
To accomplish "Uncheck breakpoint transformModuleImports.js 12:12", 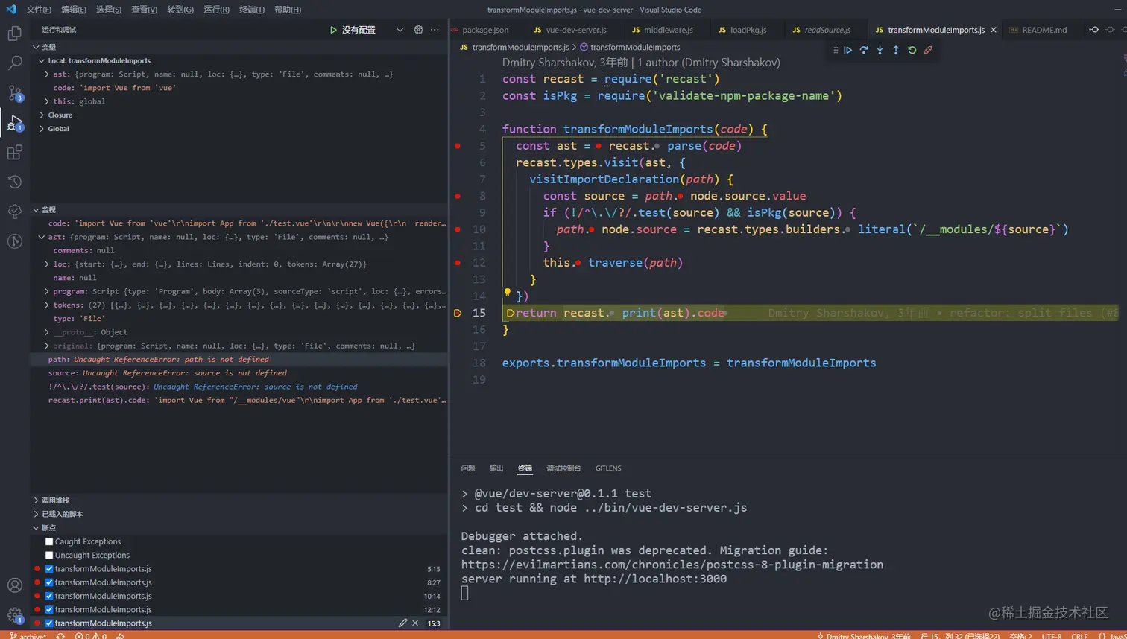I will click(x=49, y=609).
